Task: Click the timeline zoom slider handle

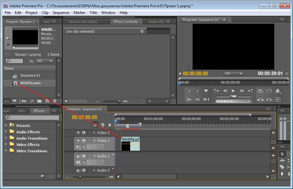Action: 80,177
